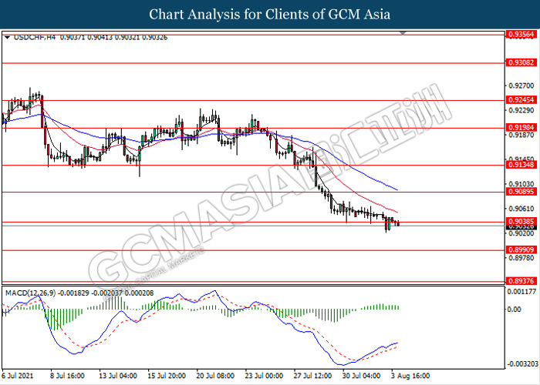Click the 3 Aug 16:00 time label
Viewport: 540px width, 385px height.
pyautogui.click(x=410, y=375)
